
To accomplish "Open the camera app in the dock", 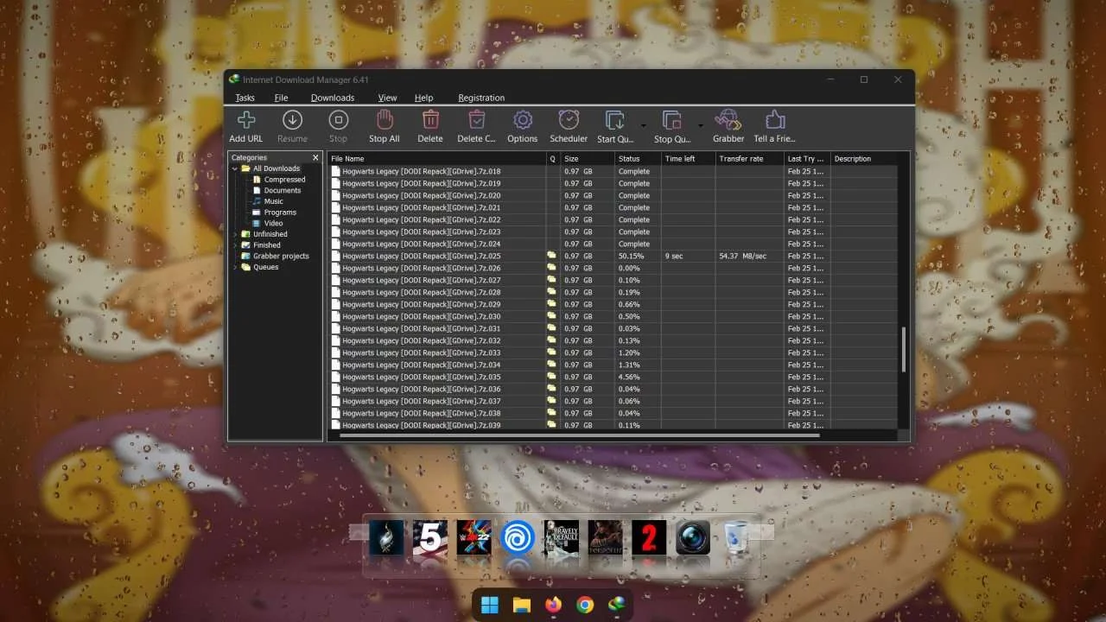I will (x=693, y=537).
